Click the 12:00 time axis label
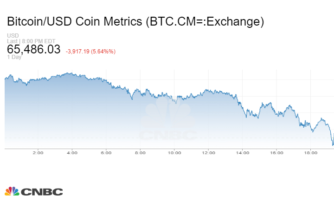The height and width of the screenshot is (209, 334). click(x=208, y=152)
